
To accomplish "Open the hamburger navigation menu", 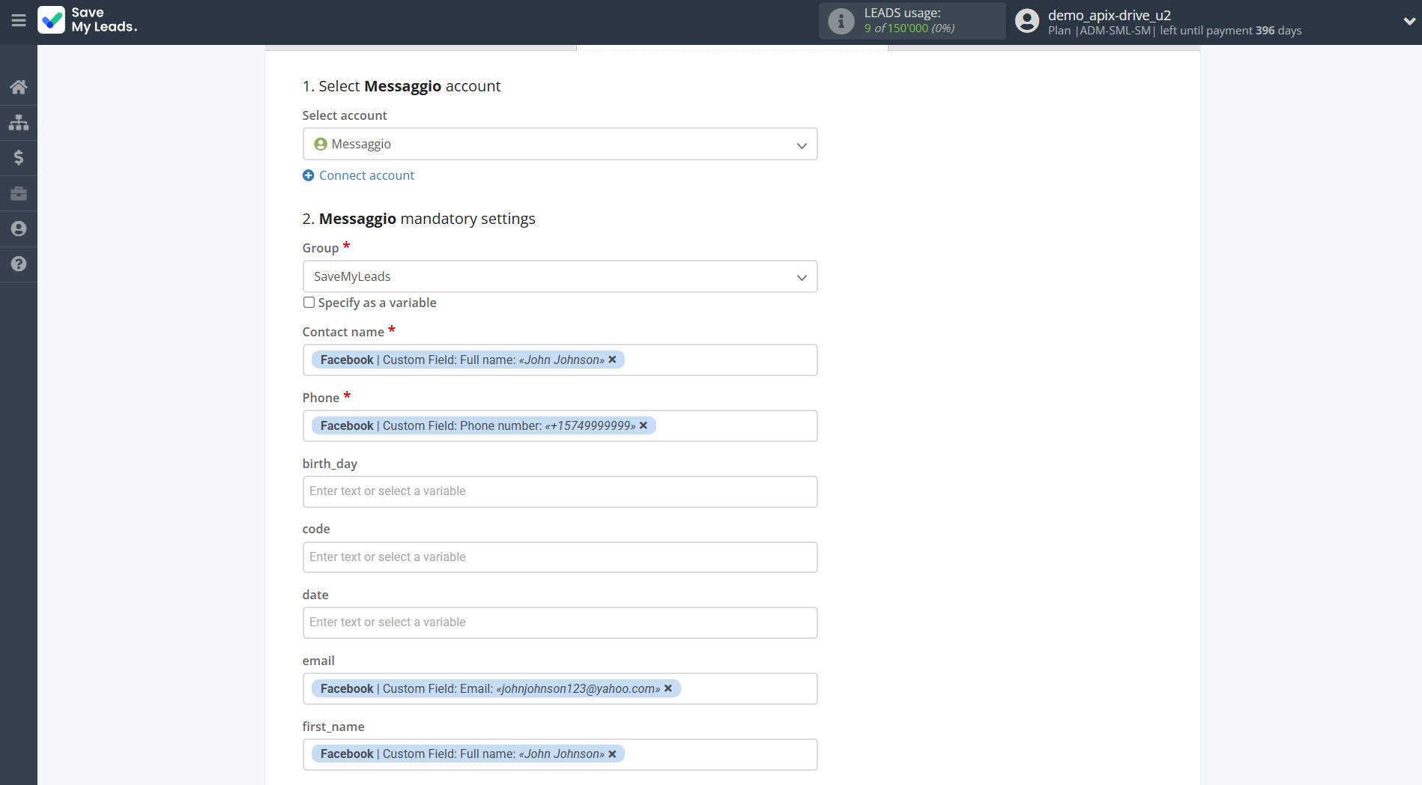I will 19,20.
